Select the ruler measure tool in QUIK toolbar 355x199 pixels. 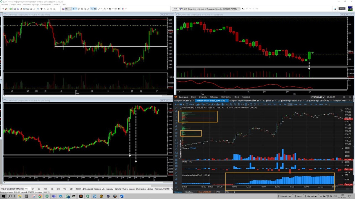[x=88, y=9]
